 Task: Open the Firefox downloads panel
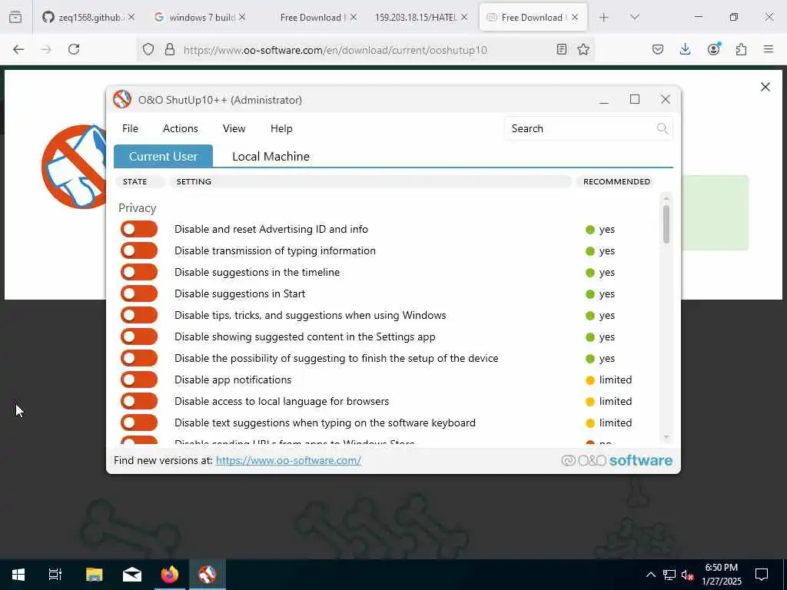coord(685,49)
